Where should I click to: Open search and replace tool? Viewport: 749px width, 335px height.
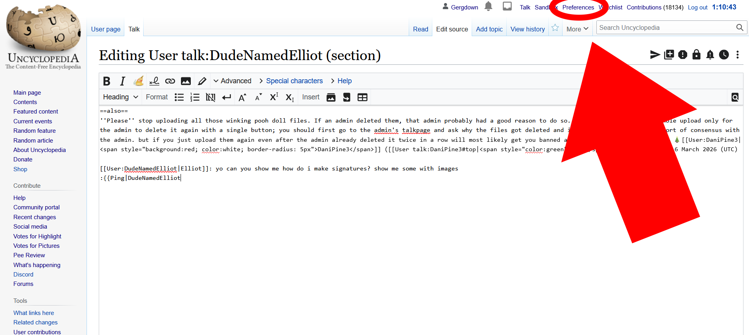coord(735,97)
